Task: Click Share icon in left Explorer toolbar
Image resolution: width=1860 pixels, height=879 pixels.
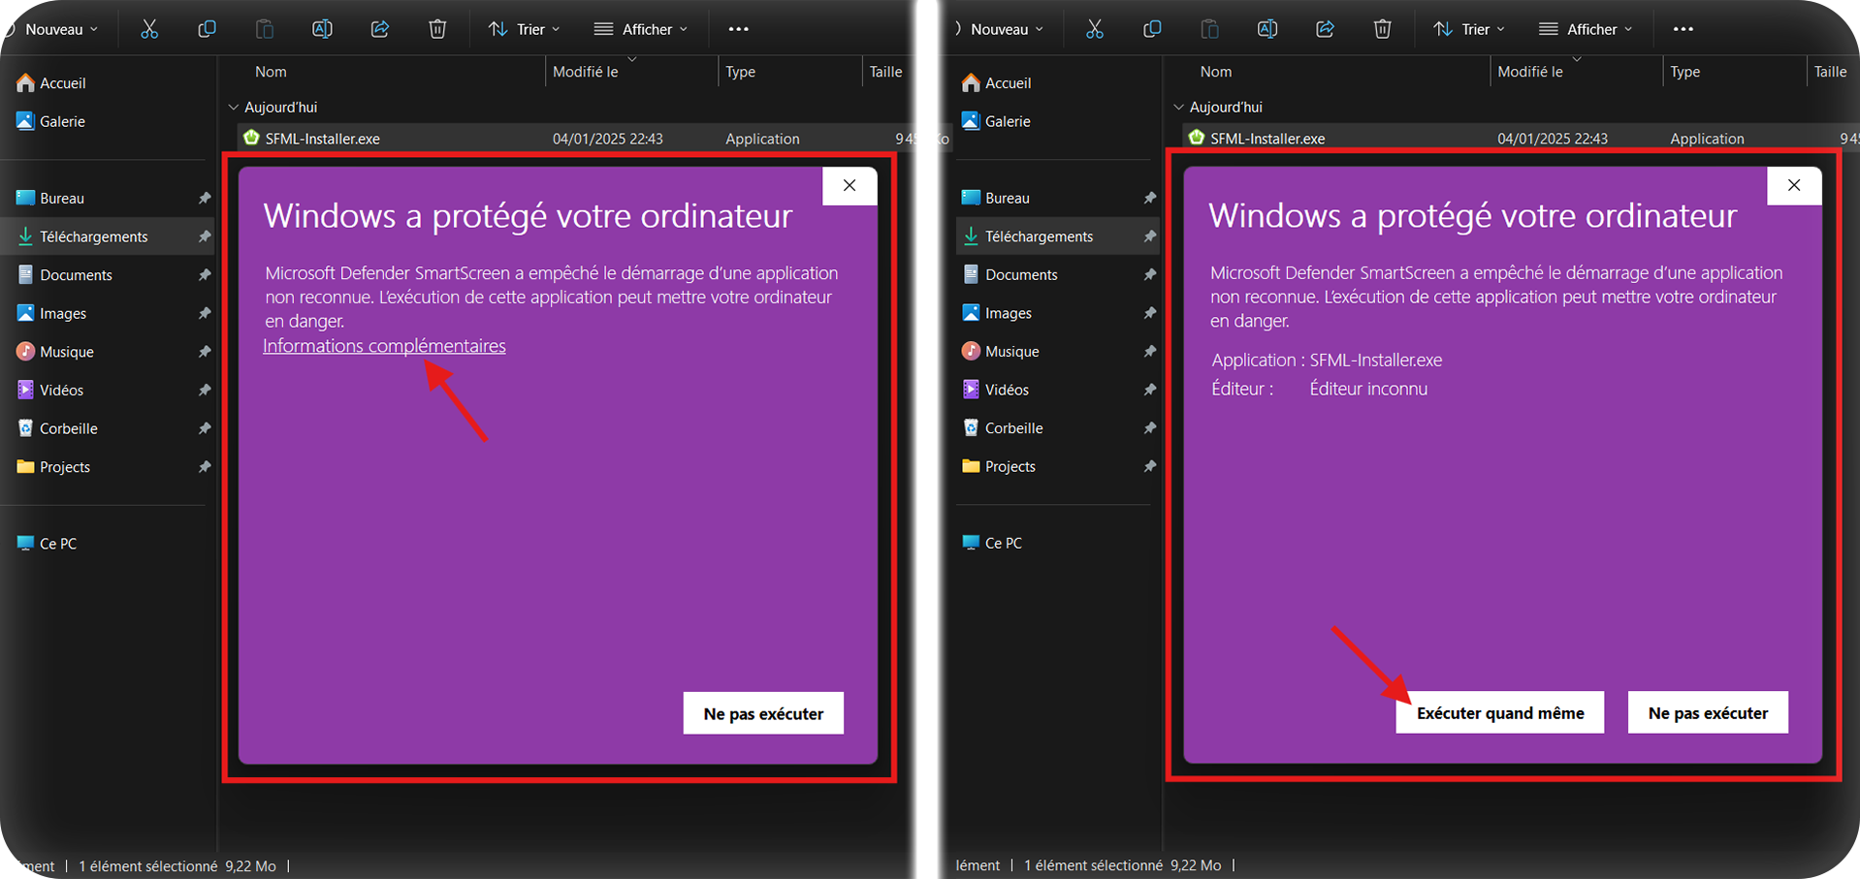Action: pos(380,29)
